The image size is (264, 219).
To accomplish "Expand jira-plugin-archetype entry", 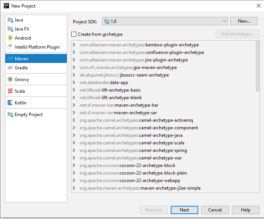I will (x=74, y=60).
